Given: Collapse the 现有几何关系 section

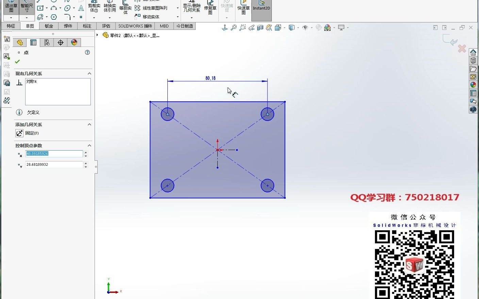Looking at the screenshot, I should (89, 73).
